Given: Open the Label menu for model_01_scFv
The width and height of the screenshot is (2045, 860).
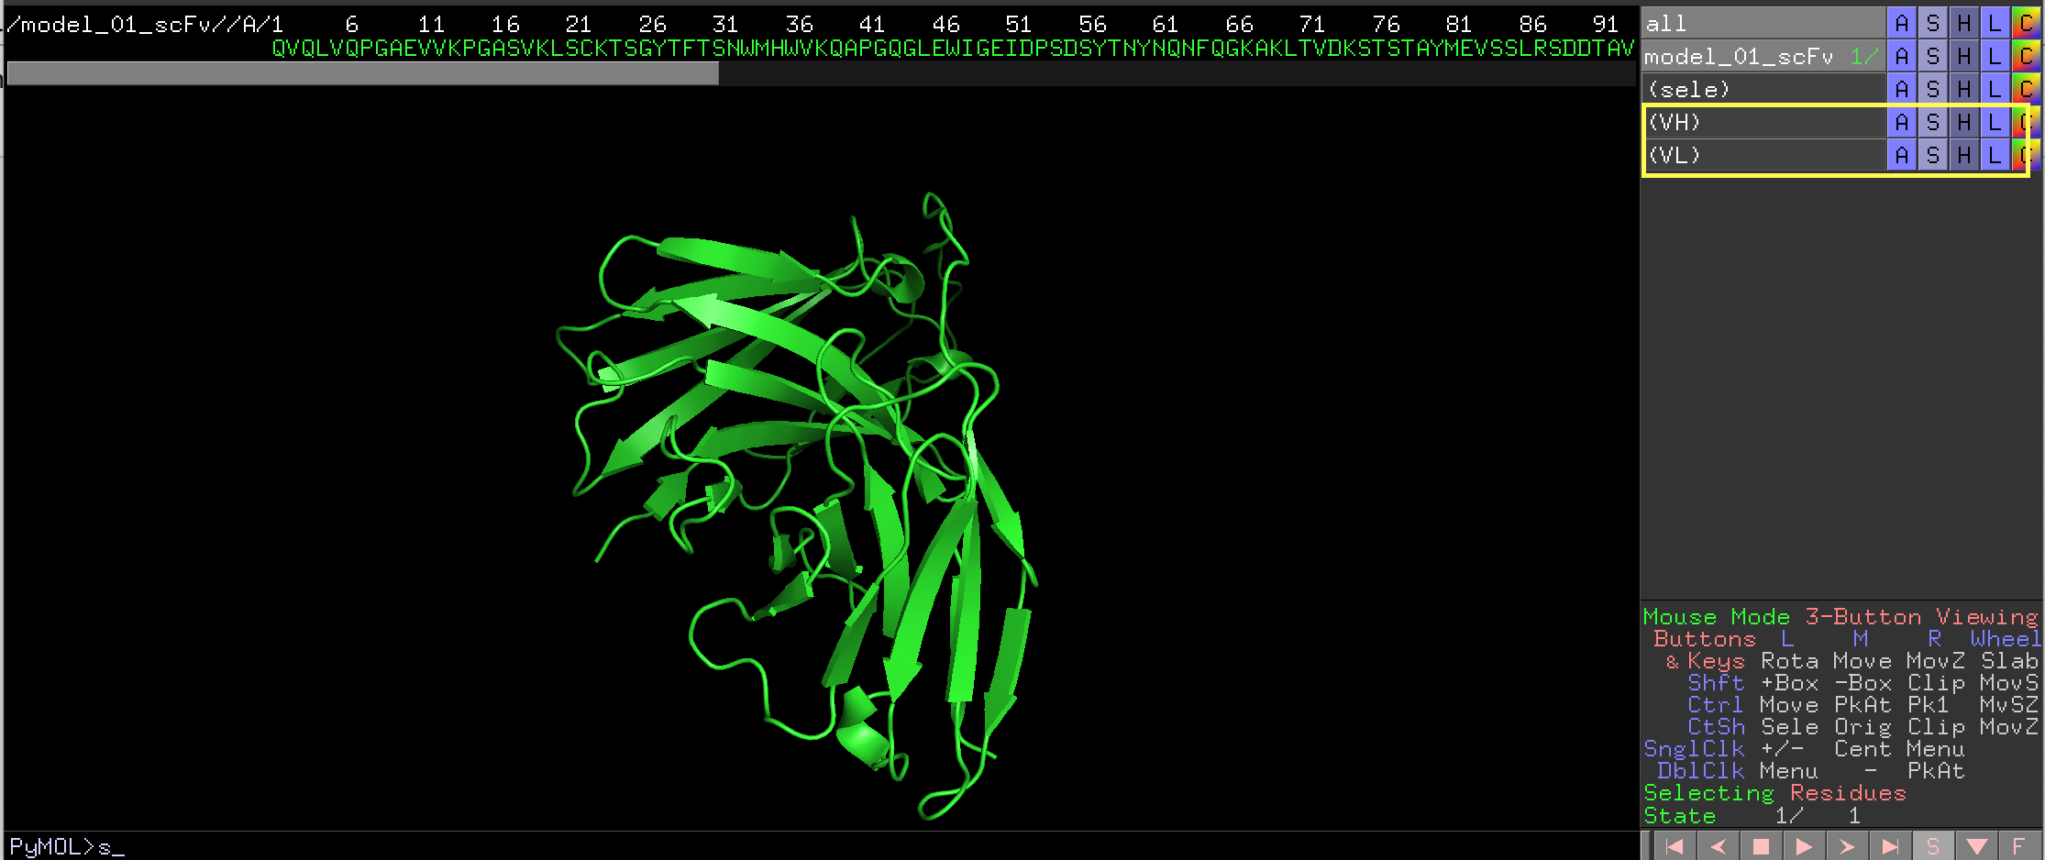Looking at the screenshot, I should click(1995, 56).
